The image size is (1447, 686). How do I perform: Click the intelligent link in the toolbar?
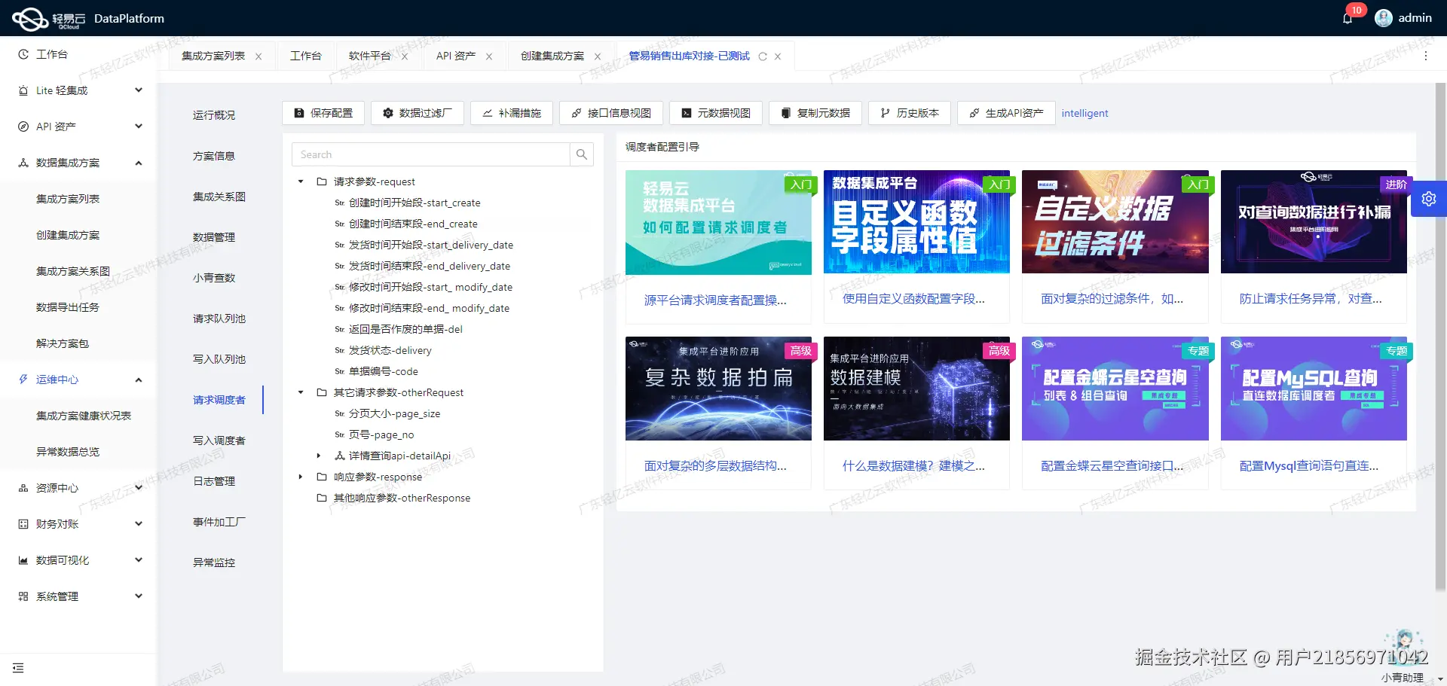1084,113
